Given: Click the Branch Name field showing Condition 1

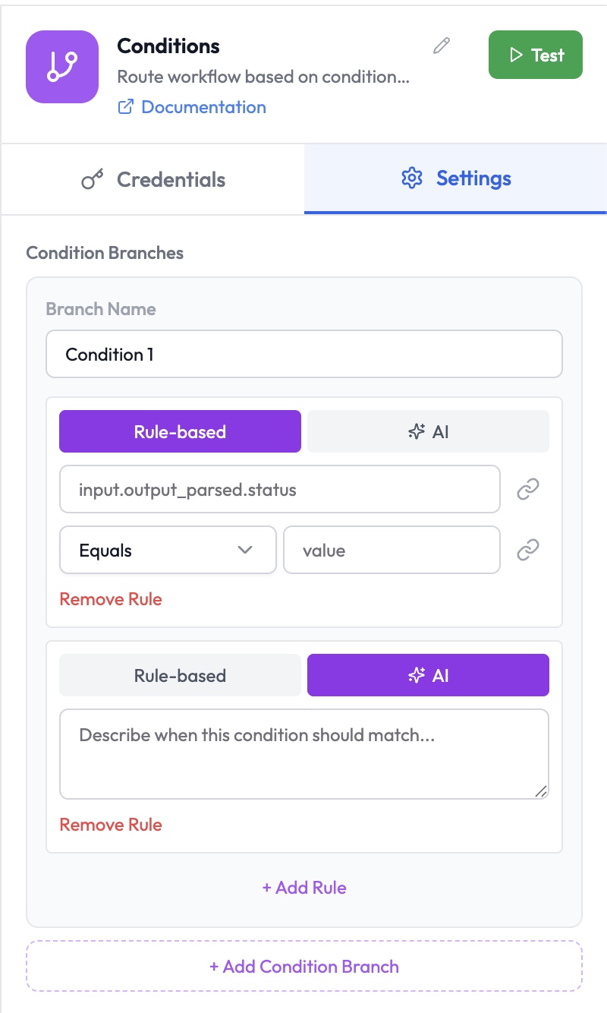Looking at the screenshot, I should [303, 354].
